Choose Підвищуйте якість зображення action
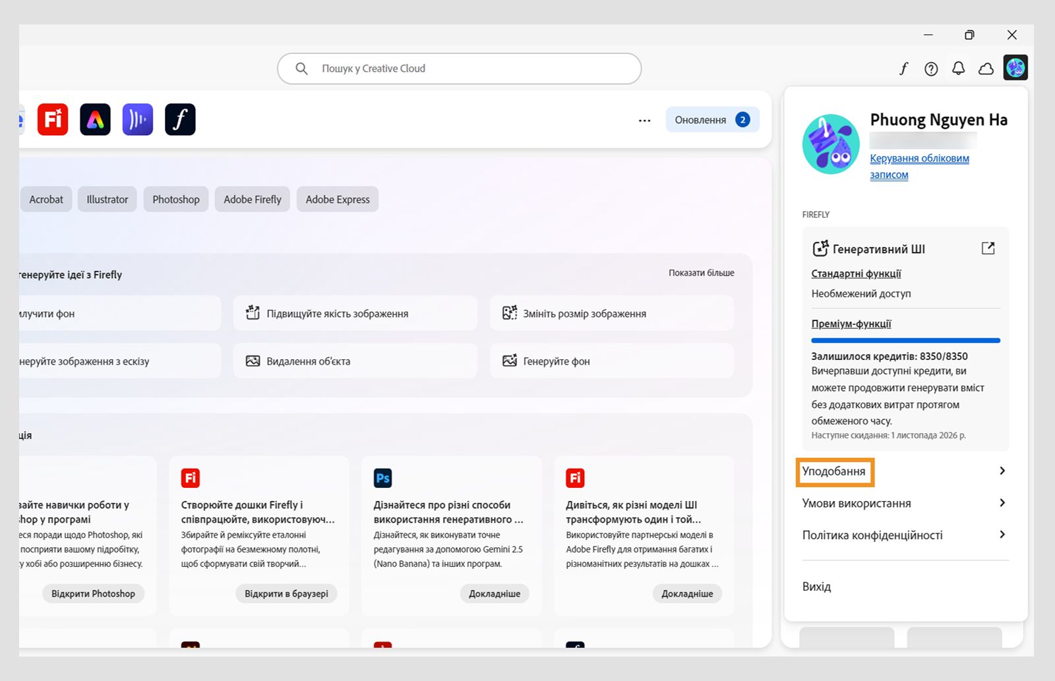1055x681 pixels. coord(355,313)
